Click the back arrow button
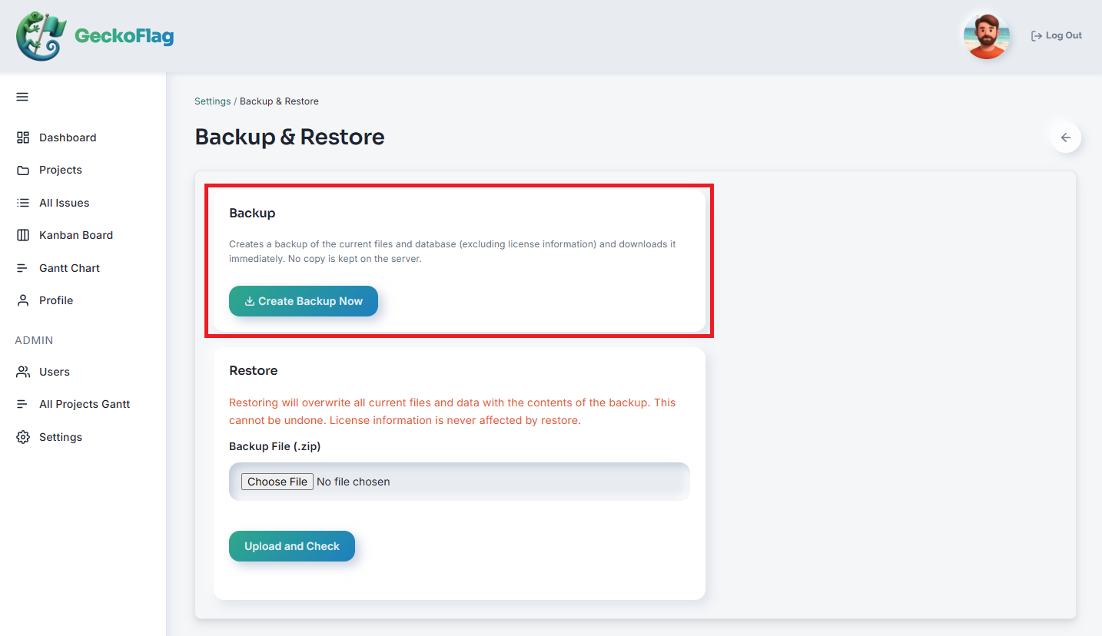The width and height of the screenshot is (1102, 636). [x=1066, y=137]
